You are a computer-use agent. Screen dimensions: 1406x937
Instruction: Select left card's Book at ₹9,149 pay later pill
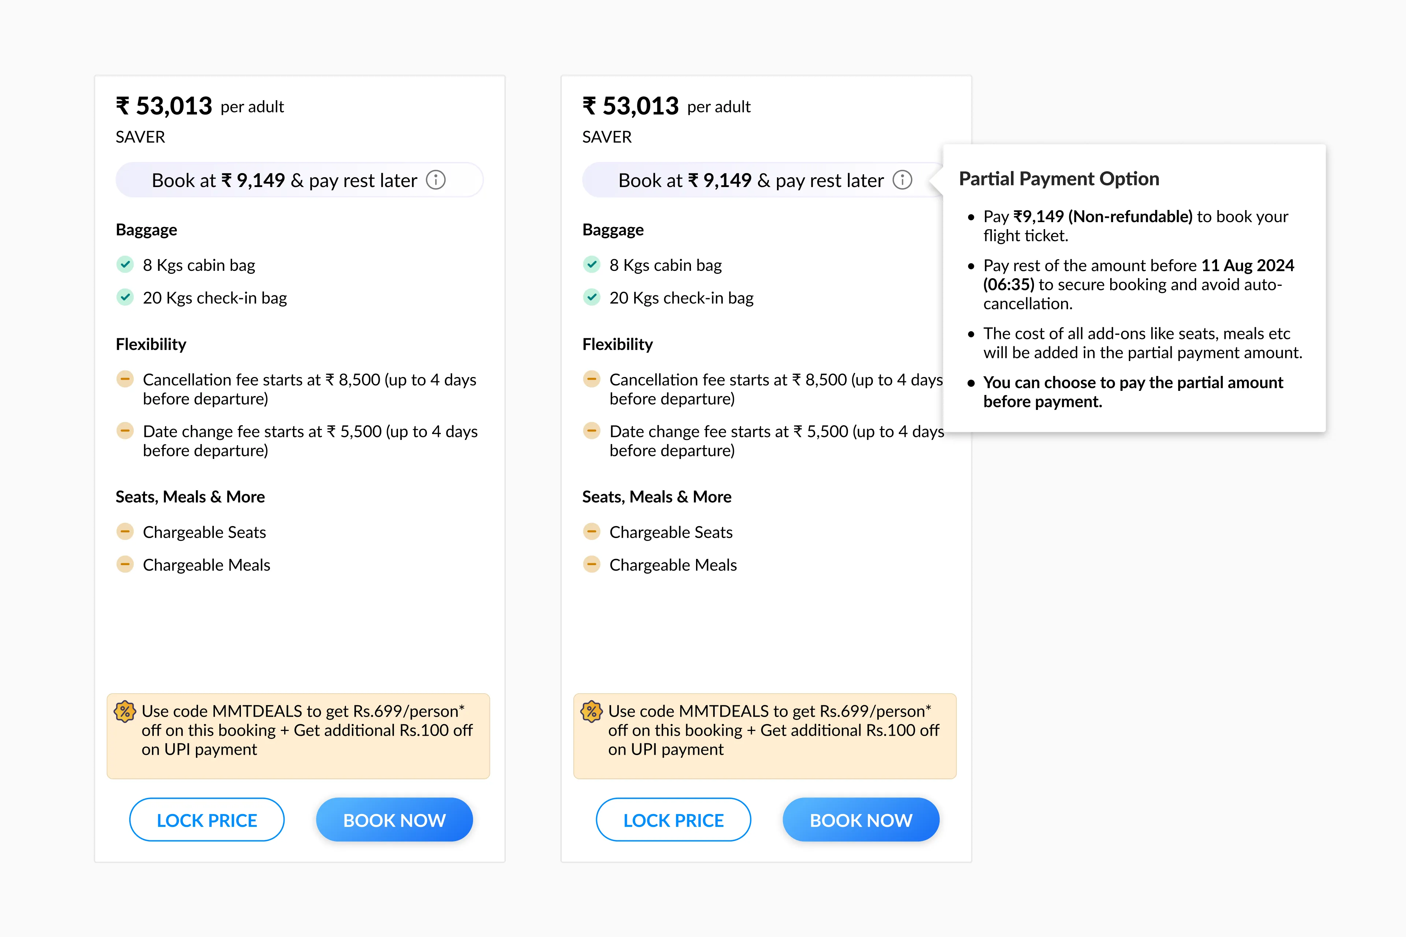point(284,180)
